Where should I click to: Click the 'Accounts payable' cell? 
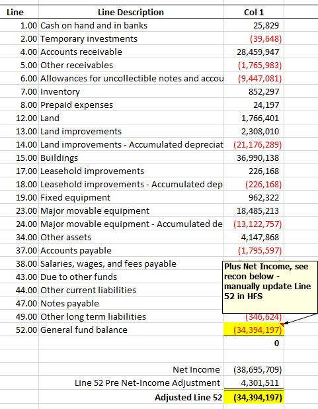point(131,250)
